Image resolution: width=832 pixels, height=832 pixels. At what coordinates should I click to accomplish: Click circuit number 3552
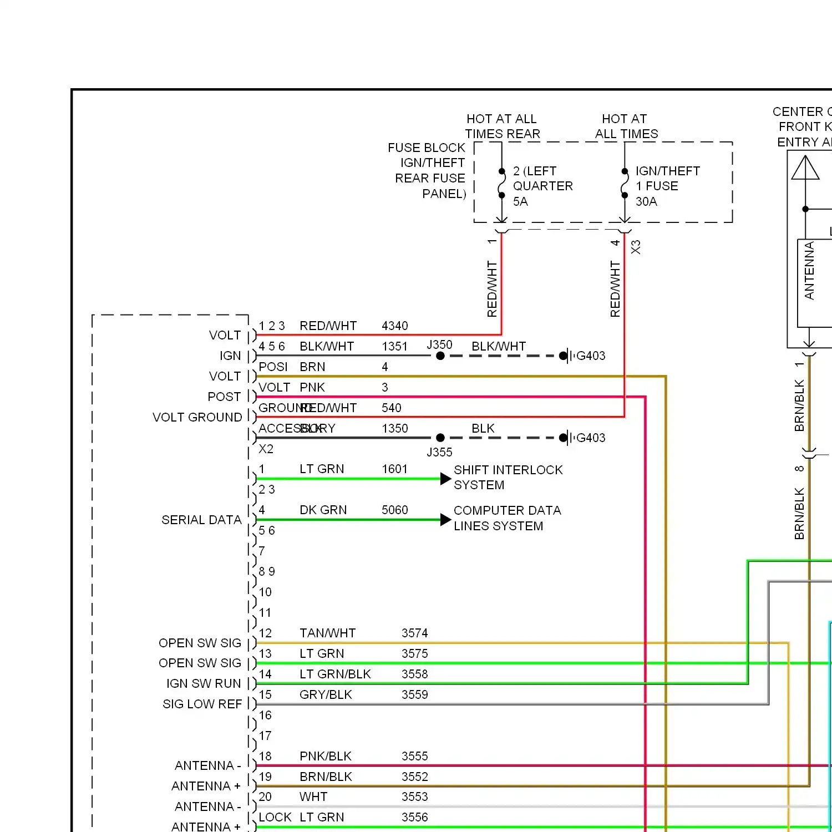point(414,777)
